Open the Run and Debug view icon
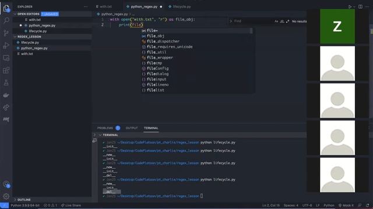 click(6, 45)
